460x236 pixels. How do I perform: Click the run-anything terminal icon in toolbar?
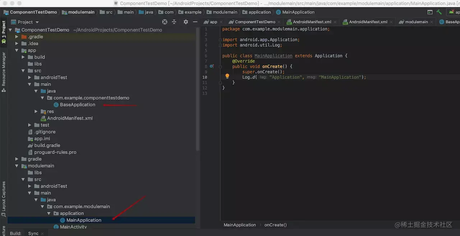pyautogui.click(x=430, y=12)
